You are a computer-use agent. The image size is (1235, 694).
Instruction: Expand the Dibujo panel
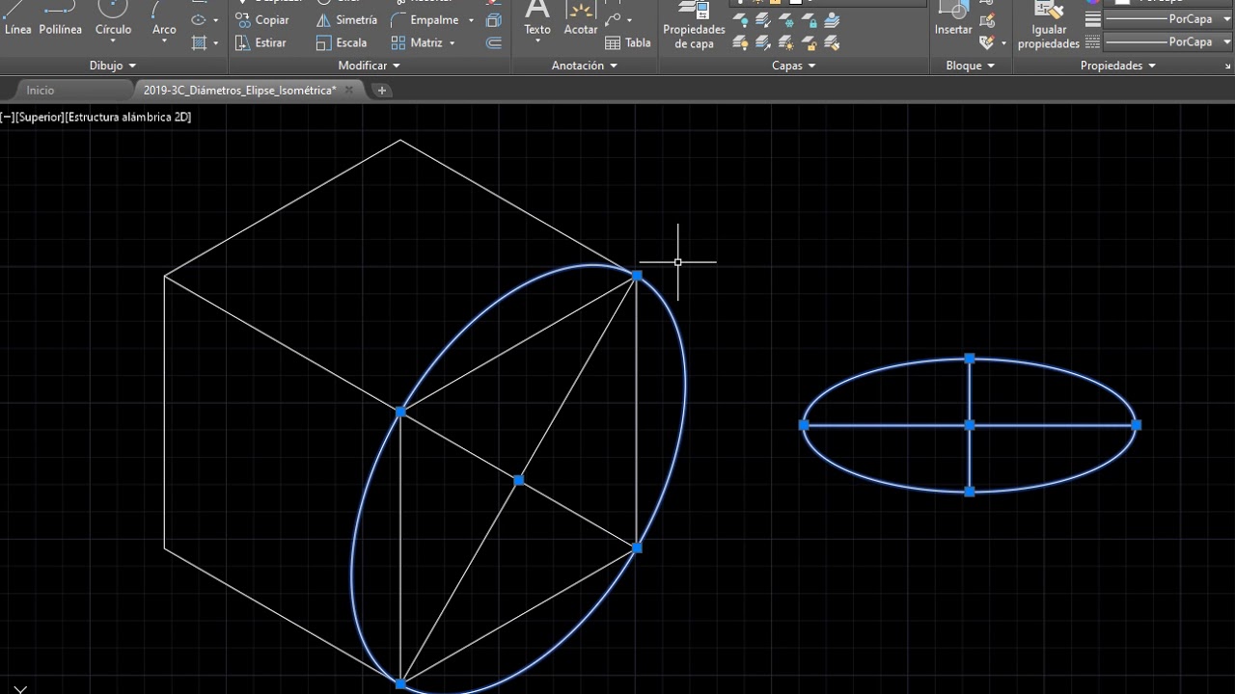(x=113, y=66)
